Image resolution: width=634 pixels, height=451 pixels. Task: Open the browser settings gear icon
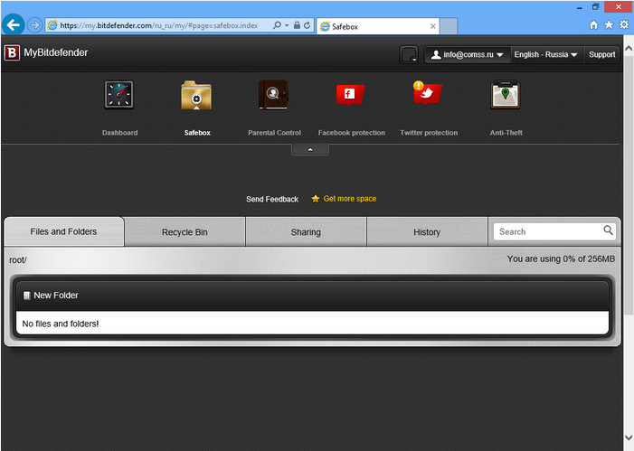[624, 24]
